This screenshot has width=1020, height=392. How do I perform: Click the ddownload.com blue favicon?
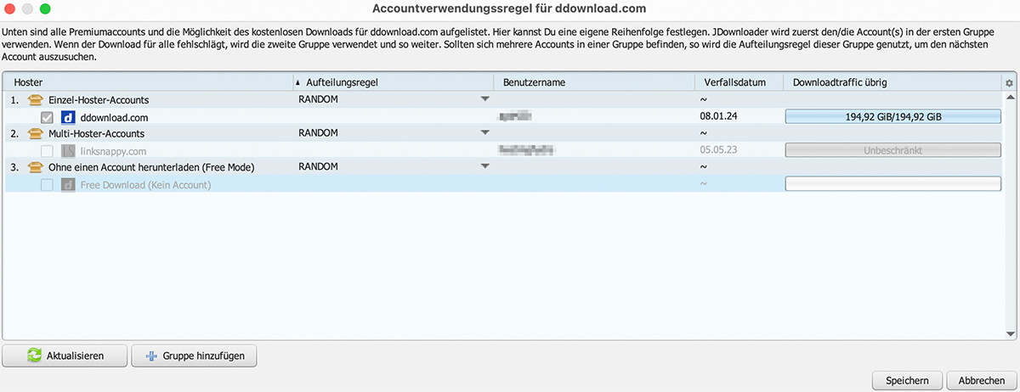(x=69, y=117)
